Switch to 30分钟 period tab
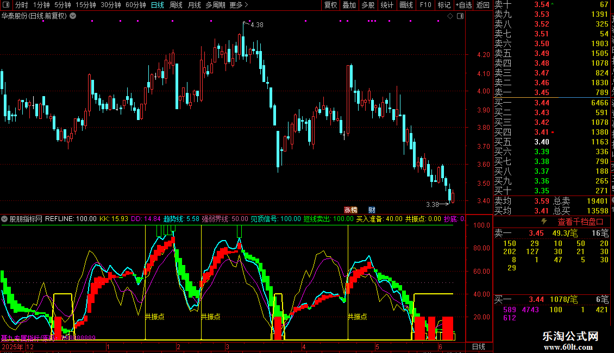The image size is (614, 353). tap(111, 5)
